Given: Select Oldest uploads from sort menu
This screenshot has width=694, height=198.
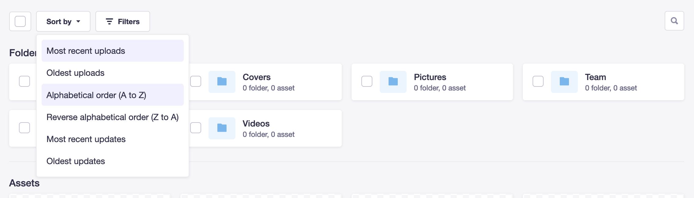Looking at the screenshot, I should point(76,73).
